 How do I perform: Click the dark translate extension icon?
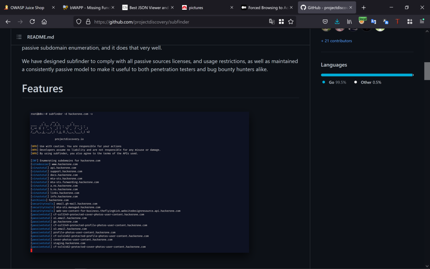[x=386, y=22]
